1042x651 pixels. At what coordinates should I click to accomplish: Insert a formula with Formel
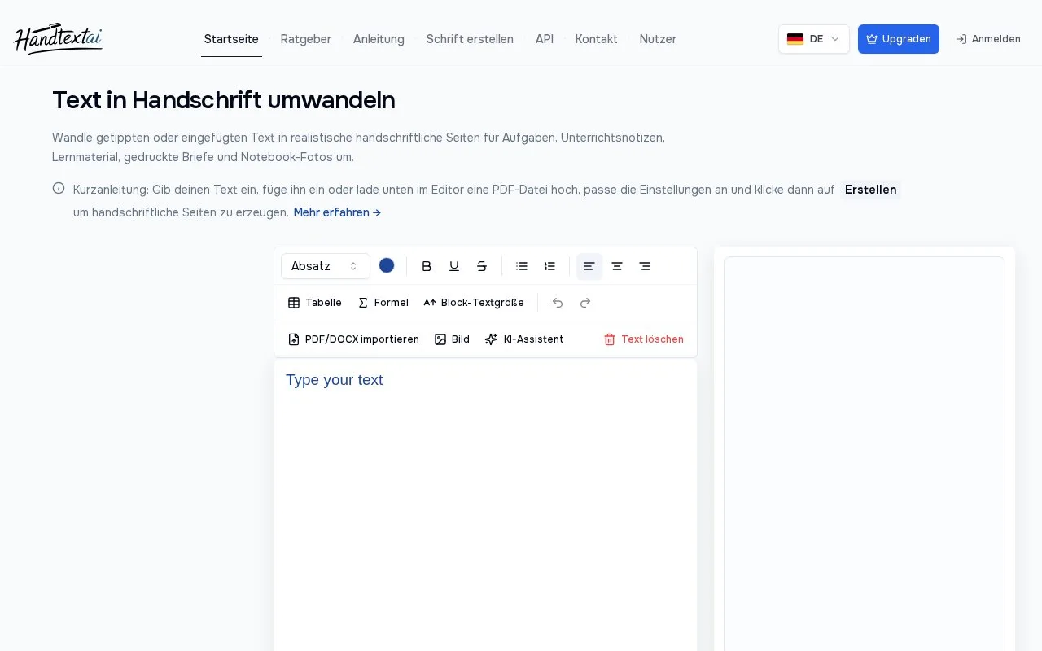(383, 303)
